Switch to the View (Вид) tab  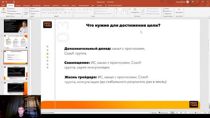pyautogui.click(x=93, y=6)
